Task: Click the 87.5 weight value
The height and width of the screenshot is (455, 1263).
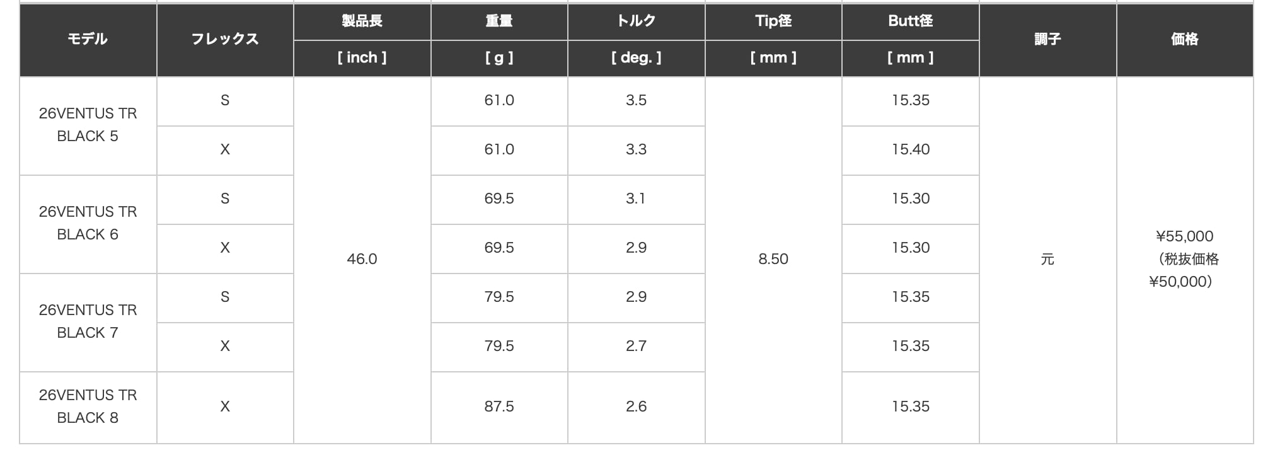Action: pos(499,406)
